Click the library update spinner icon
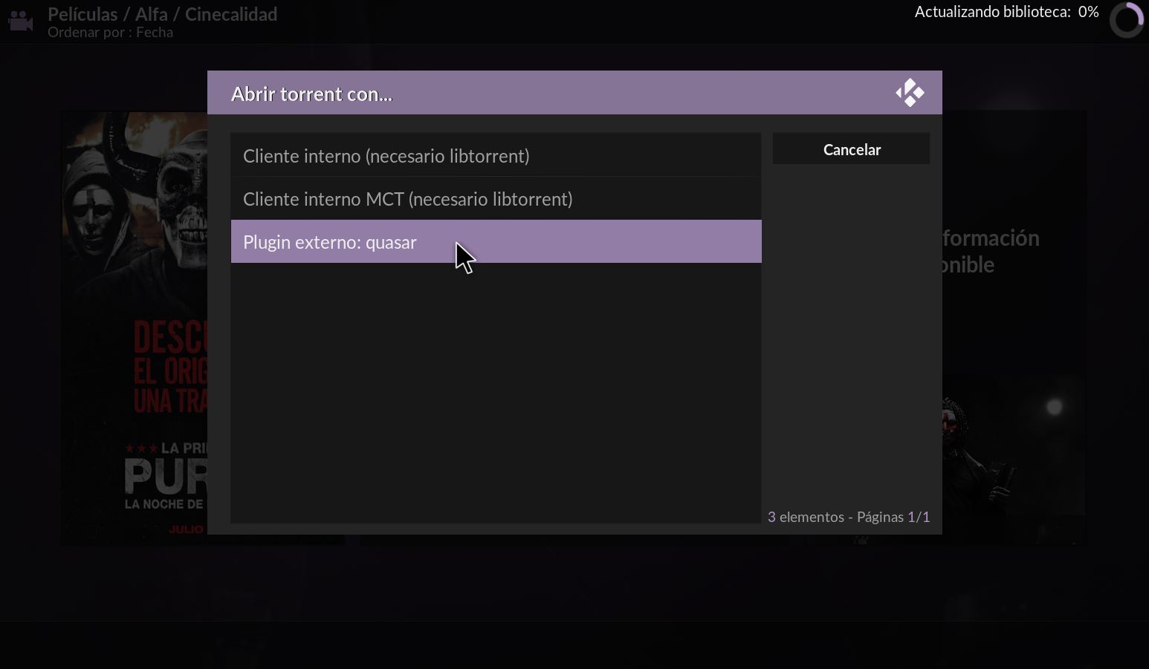The image size is (1149, 669). [x=1127, y=20]
